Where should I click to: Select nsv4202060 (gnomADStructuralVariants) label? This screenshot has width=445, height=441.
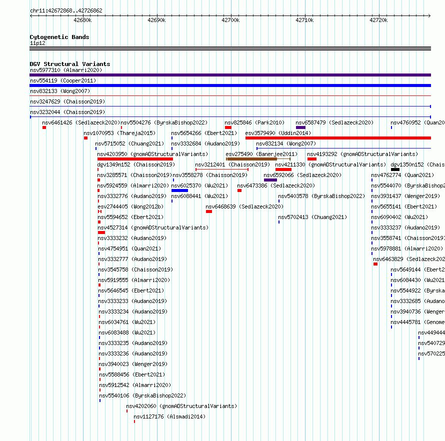click(181, 406)
